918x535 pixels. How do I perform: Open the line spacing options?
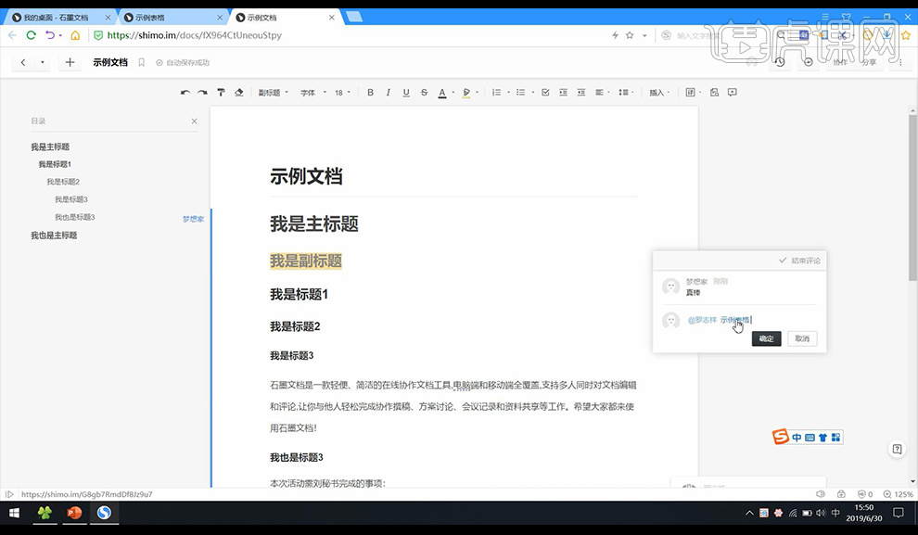point(626,93)
